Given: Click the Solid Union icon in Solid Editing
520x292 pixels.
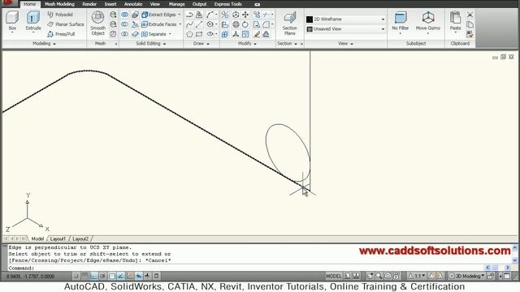Looking at the screenshot, I should pos(124,15).
